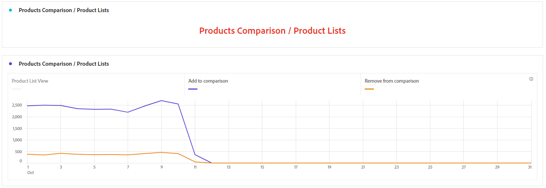Click the purple line dip at Oct 7
Screen dimensions: 546x188
coord(128,112)
